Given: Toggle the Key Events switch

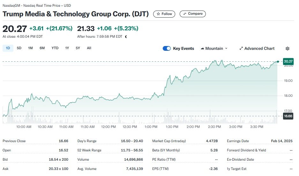Looking at the screenshot, I should [167, 49].
